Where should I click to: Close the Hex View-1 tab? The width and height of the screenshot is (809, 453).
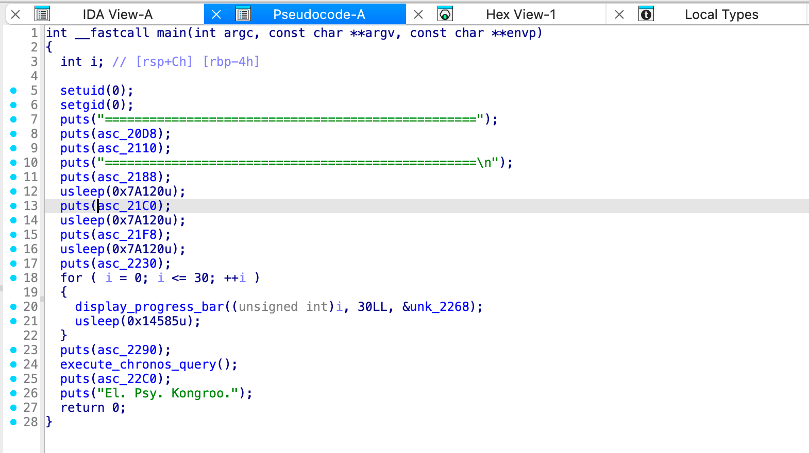pyautogui.click(x=418, y=14)
